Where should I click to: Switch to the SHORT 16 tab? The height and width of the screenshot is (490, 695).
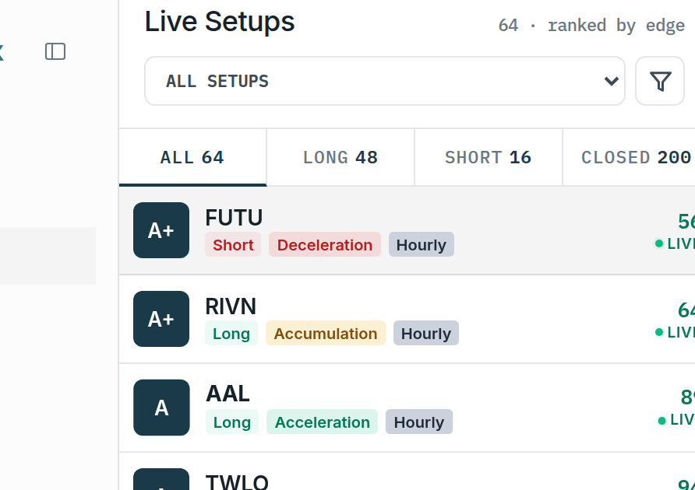[x=488, y=158]
